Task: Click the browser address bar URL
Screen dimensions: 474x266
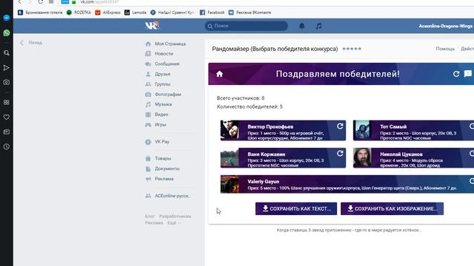Action: (x=99, y=2)
